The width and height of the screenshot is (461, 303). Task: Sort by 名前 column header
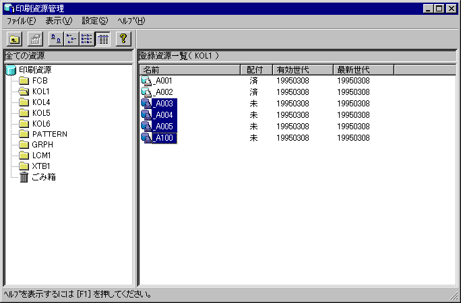(x=189, y=70)
